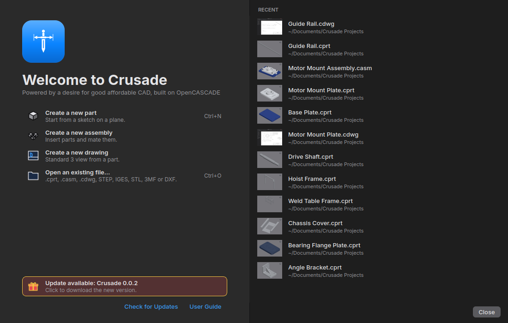Select Create a new drawing

tap(125, 156)
